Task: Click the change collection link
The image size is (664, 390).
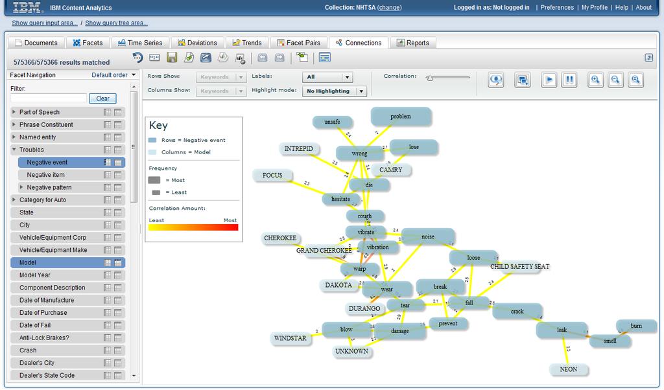Action: [389, 8]
